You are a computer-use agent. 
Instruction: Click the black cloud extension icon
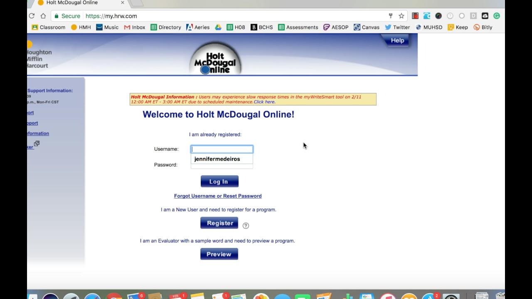485,16
